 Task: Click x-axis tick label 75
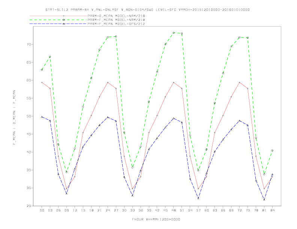coord(248,210)
